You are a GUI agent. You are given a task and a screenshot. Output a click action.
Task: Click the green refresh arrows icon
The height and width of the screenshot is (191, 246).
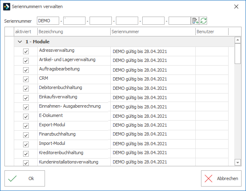pyautogui.click(x=203, y=21)
